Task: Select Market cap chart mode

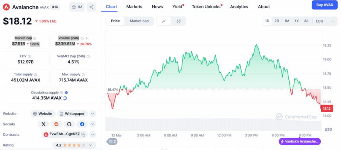Action: [139, 21]
